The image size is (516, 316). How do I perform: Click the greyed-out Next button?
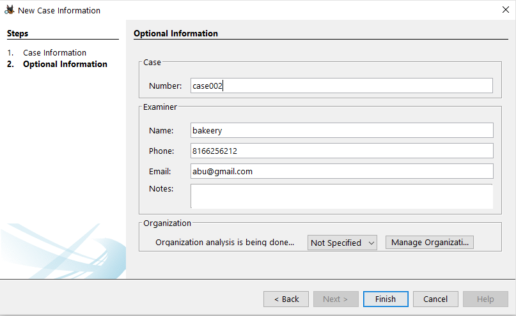(x=336, y=299)
